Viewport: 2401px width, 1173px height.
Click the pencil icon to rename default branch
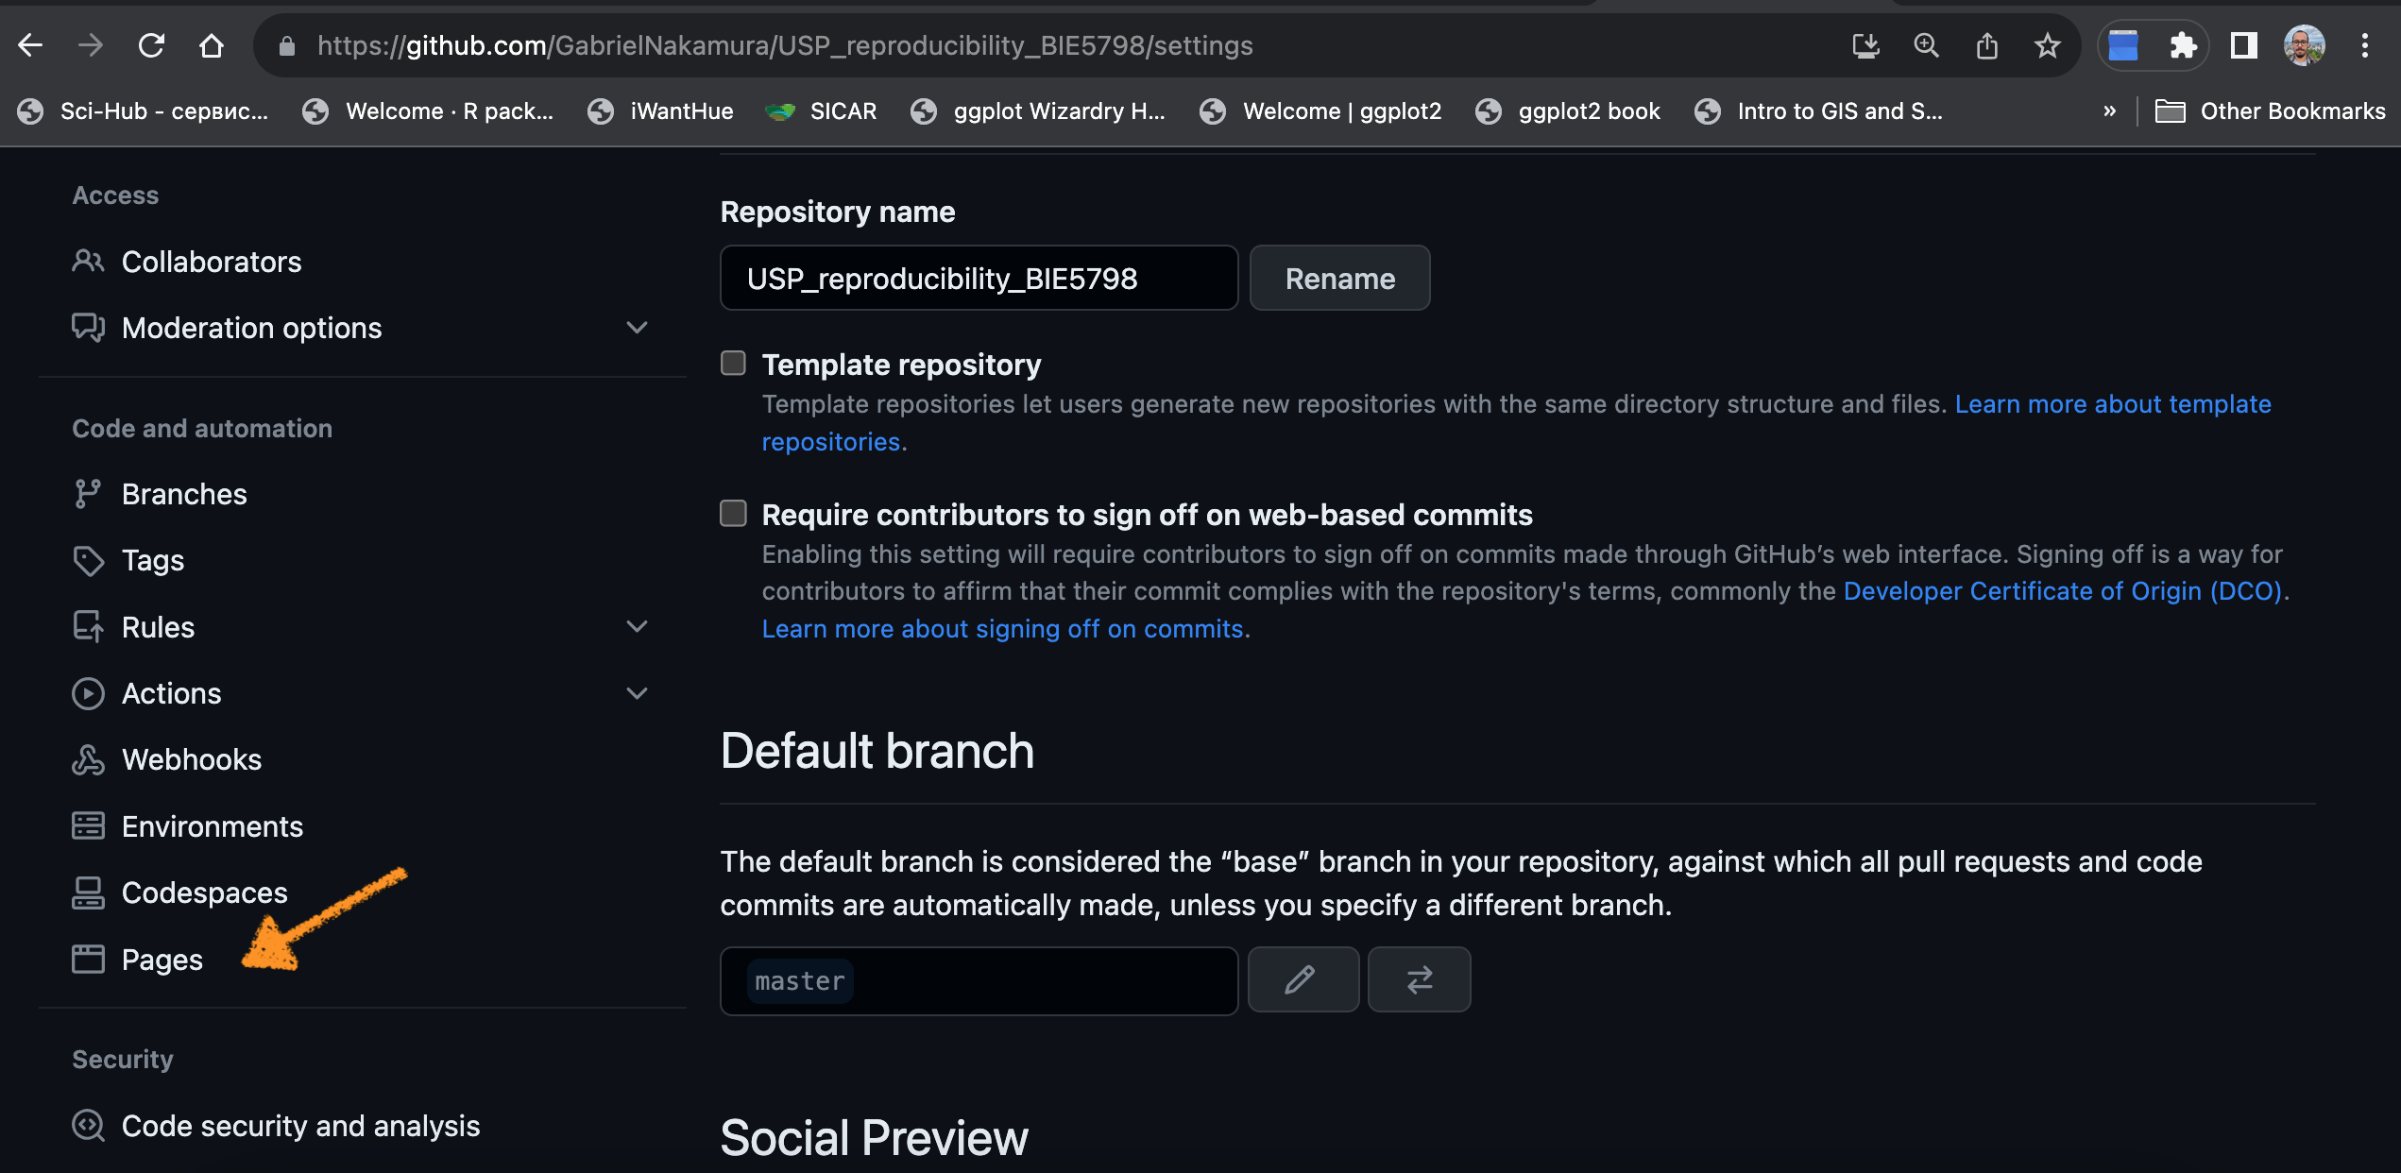pos(1303,979)
